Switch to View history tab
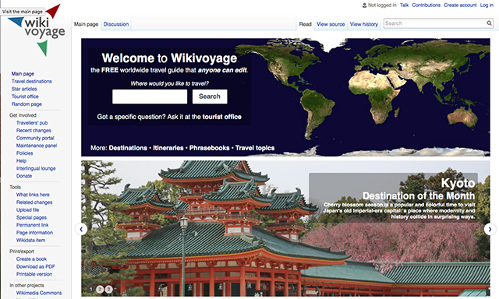 coord(364,24)
